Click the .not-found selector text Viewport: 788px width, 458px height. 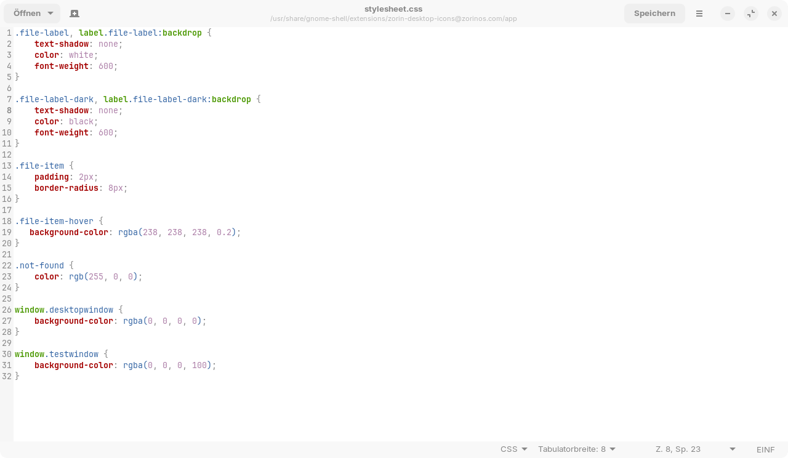(x=41, y=266)
